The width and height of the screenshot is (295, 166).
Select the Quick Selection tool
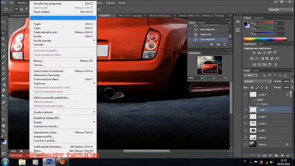pyautogui.click(x=4, y=39)
